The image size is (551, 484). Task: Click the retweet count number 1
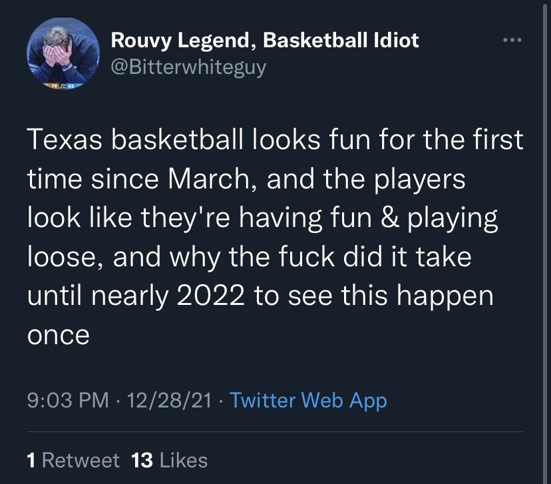(x=31, y=460)
